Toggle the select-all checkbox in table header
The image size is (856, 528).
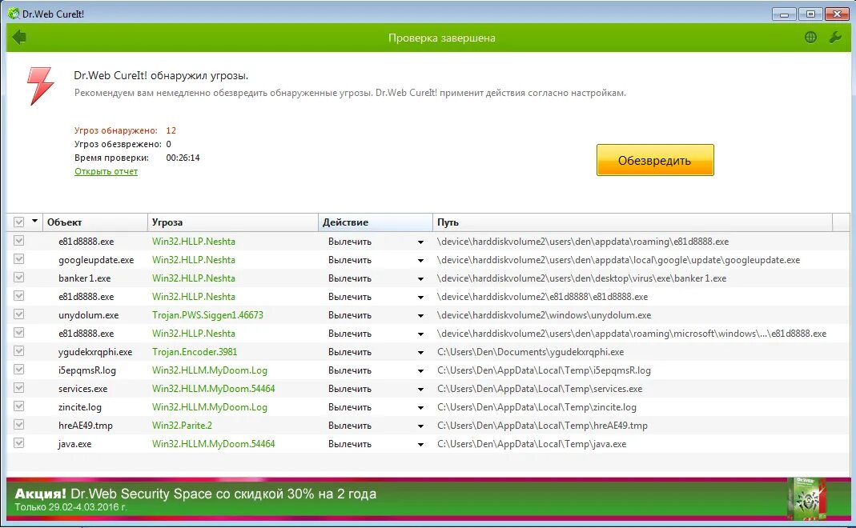click(19, 222)
